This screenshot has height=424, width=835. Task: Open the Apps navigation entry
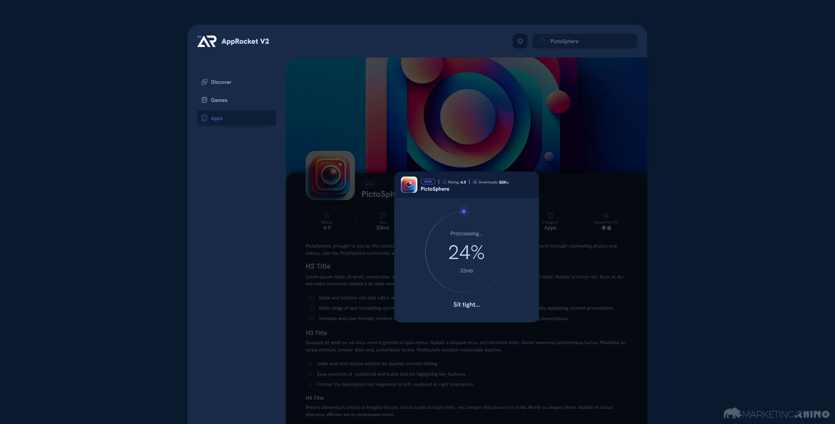coord(217,118)
